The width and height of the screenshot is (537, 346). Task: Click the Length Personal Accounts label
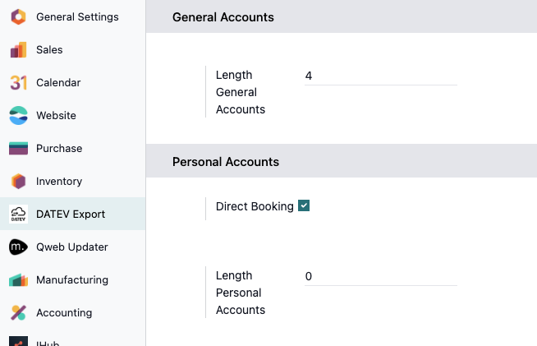[x=241, y=293]
